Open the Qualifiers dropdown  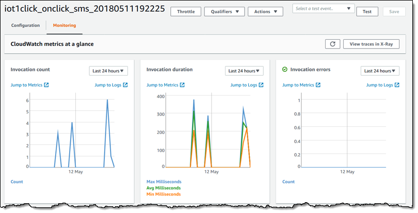click(224, 12)
